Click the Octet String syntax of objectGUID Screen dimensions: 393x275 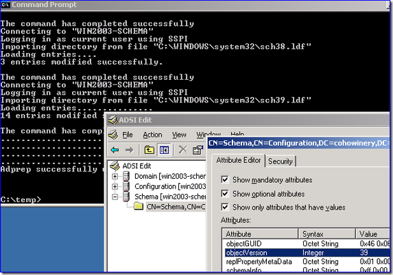coord(320,243)
